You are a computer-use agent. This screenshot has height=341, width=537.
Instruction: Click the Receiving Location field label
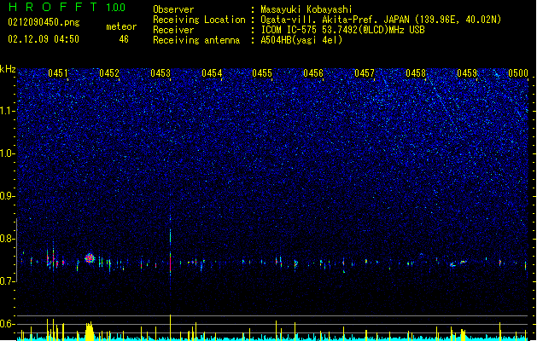coord(199,20)
